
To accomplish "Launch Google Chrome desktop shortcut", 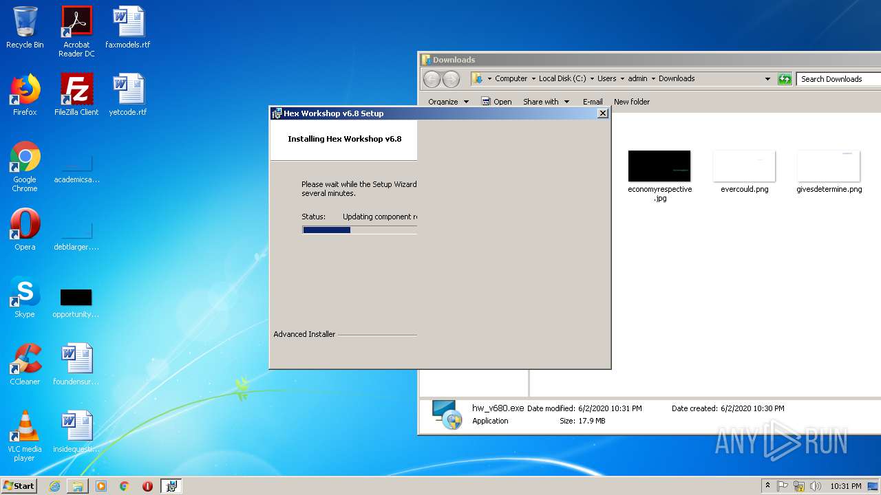I will [x=25, y=167].
